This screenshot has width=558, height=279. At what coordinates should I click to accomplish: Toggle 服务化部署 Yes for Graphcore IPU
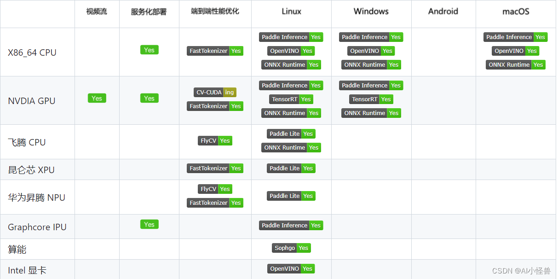(149, 224)
